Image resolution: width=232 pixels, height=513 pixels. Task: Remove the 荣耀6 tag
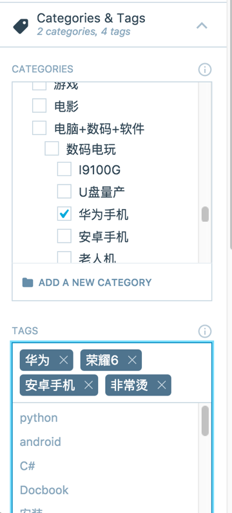click(x=132, y=360)
